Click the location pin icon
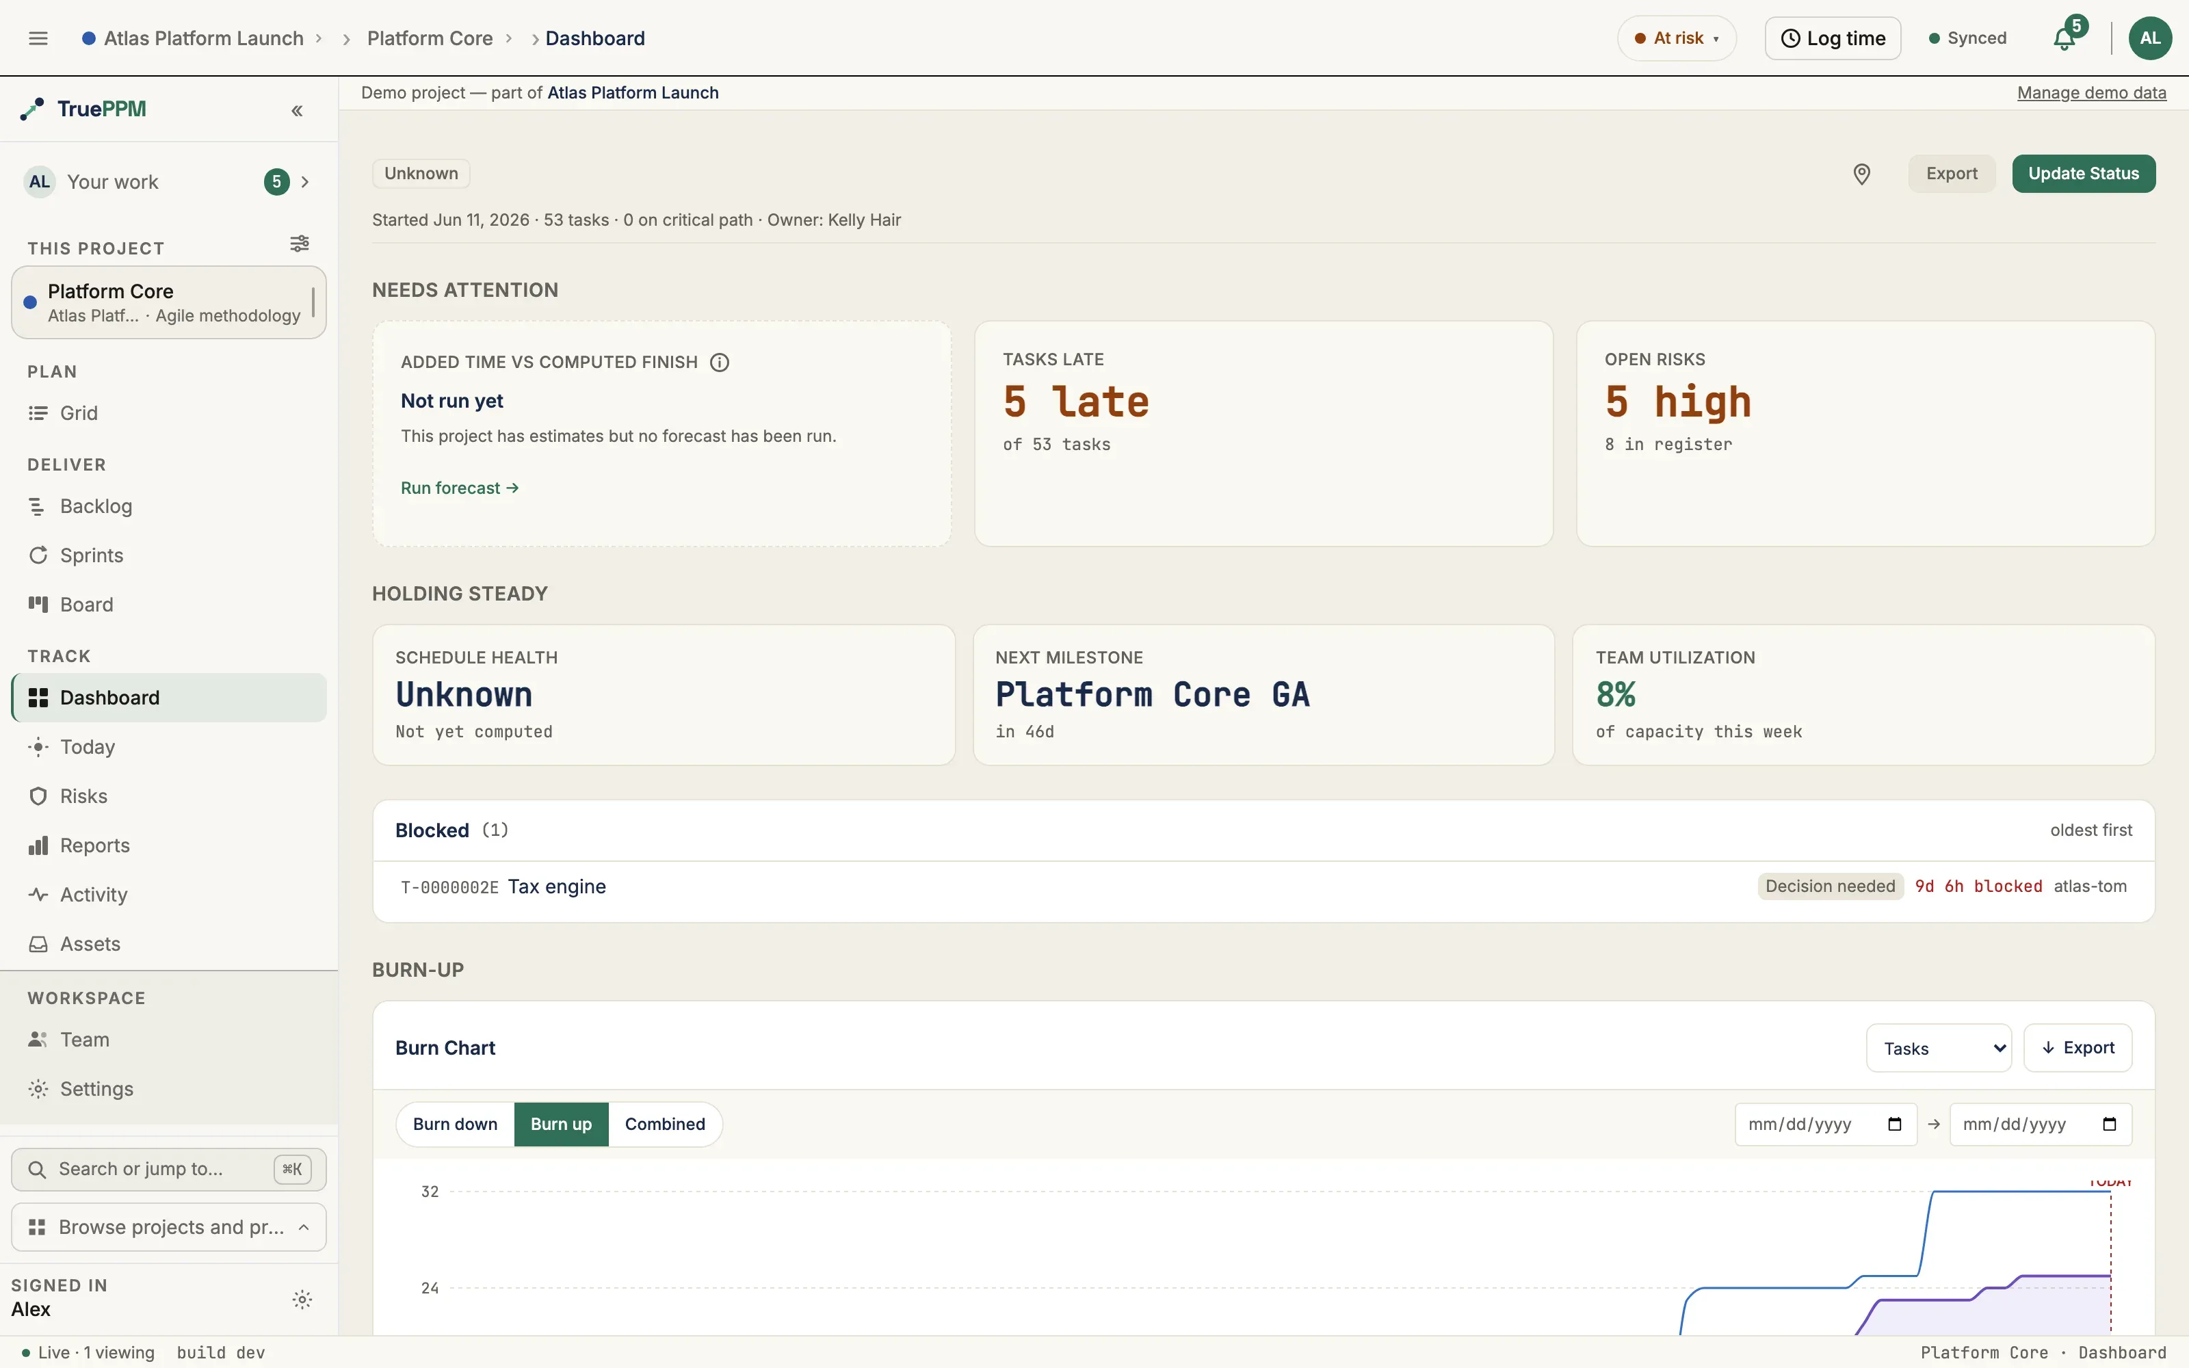Viewport: 2189px width, 1368px height. click(x=1861, y=174)
